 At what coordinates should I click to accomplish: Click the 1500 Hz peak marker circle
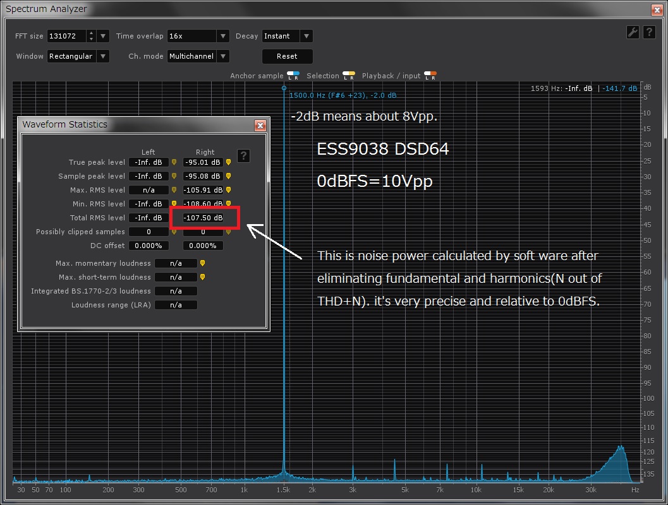284,88
